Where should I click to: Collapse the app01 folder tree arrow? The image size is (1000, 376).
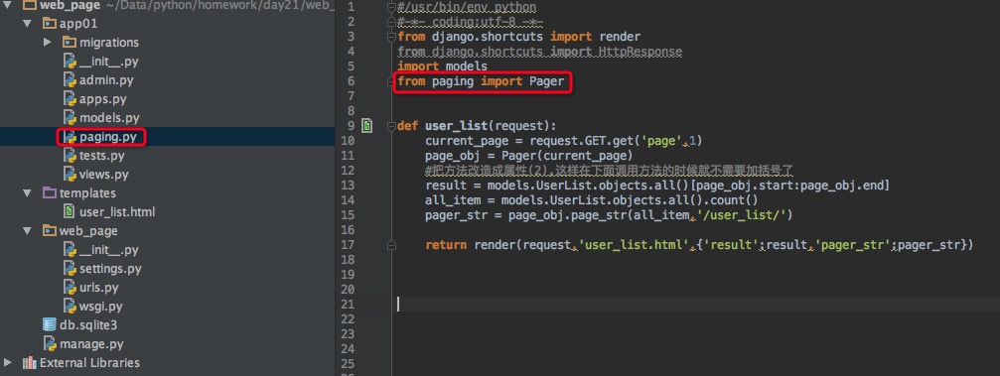tap(27, 24)
